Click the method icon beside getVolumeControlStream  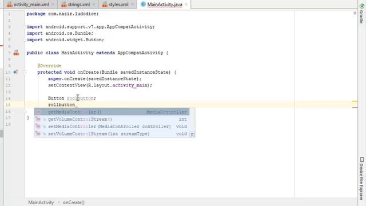38,120
